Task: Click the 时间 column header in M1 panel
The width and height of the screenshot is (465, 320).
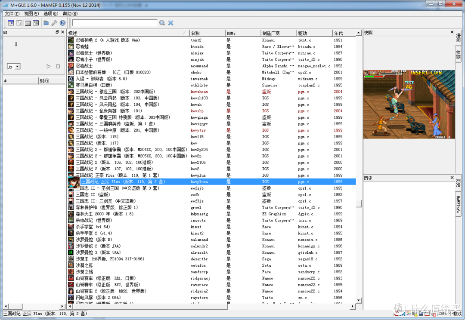Action: [52, 80]
